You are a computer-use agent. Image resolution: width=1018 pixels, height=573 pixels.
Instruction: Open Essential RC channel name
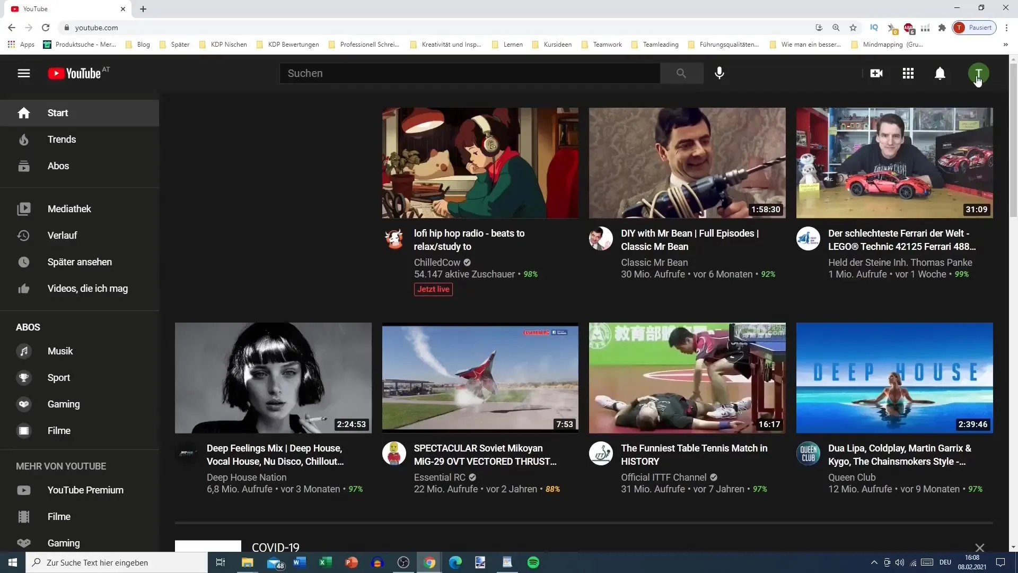pyautogui.click(x=440, y=477)
